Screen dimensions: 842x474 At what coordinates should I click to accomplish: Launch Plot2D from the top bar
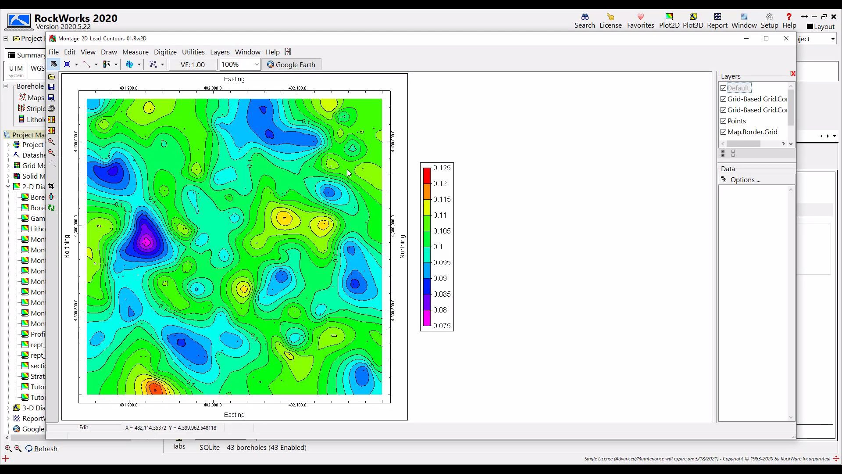(x=669, y=21)
